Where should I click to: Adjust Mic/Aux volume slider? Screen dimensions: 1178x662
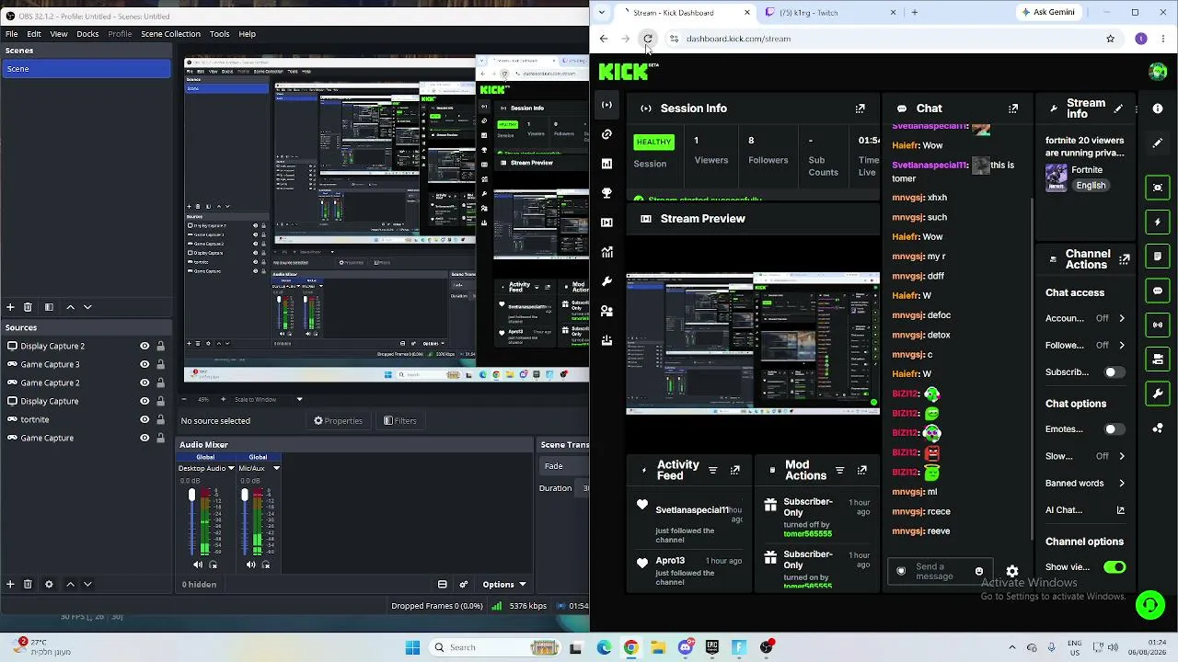tap(245, 522)
